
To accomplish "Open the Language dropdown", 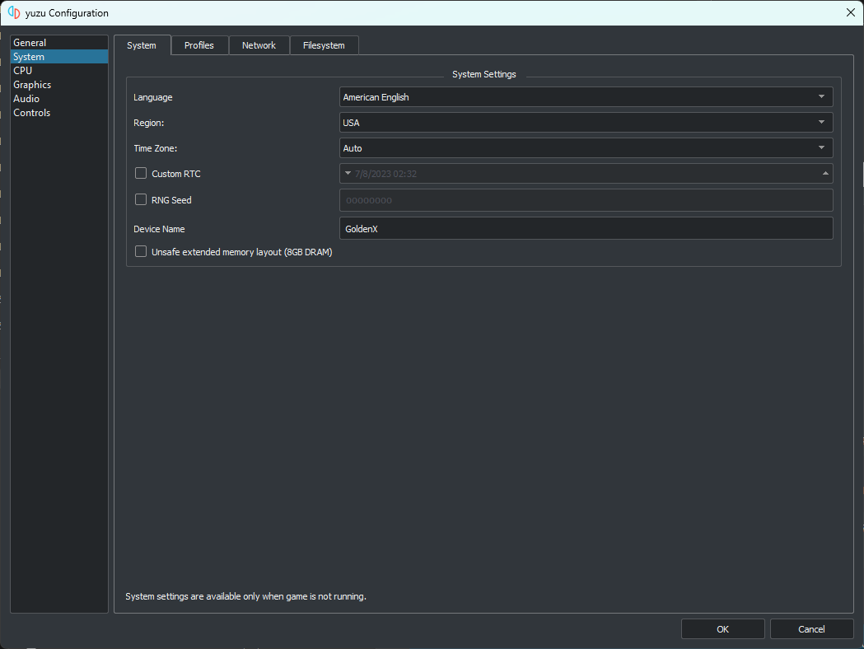I will point(586,97).
